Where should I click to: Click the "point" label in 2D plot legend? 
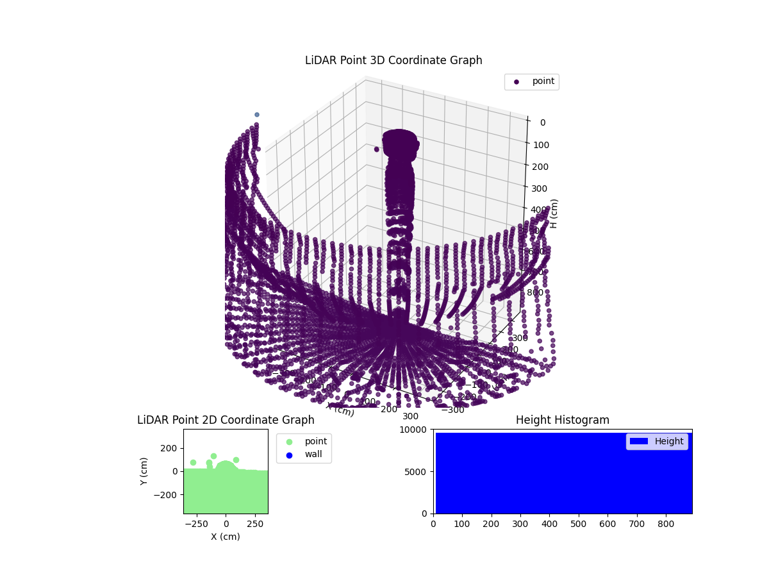(316, 441)
